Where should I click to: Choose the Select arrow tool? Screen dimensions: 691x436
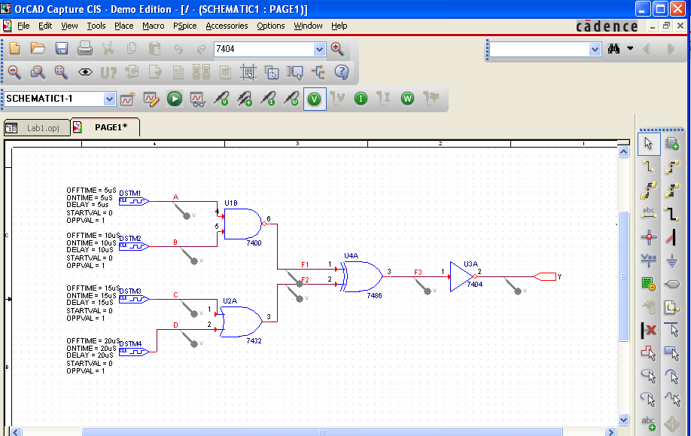(x=649, y=144)
